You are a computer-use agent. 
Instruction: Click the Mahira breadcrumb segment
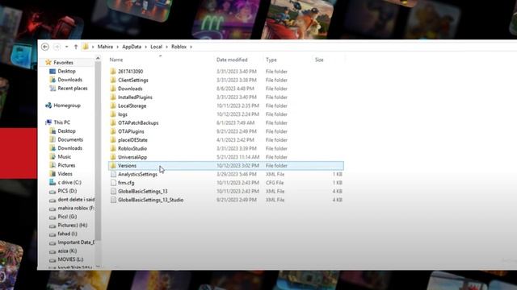tap(105, 47)
